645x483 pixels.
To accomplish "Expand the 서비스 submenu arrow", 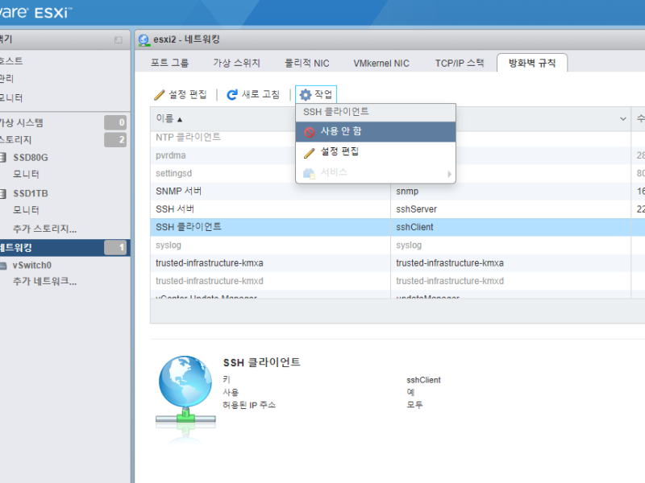I will (x=449, y=174).
